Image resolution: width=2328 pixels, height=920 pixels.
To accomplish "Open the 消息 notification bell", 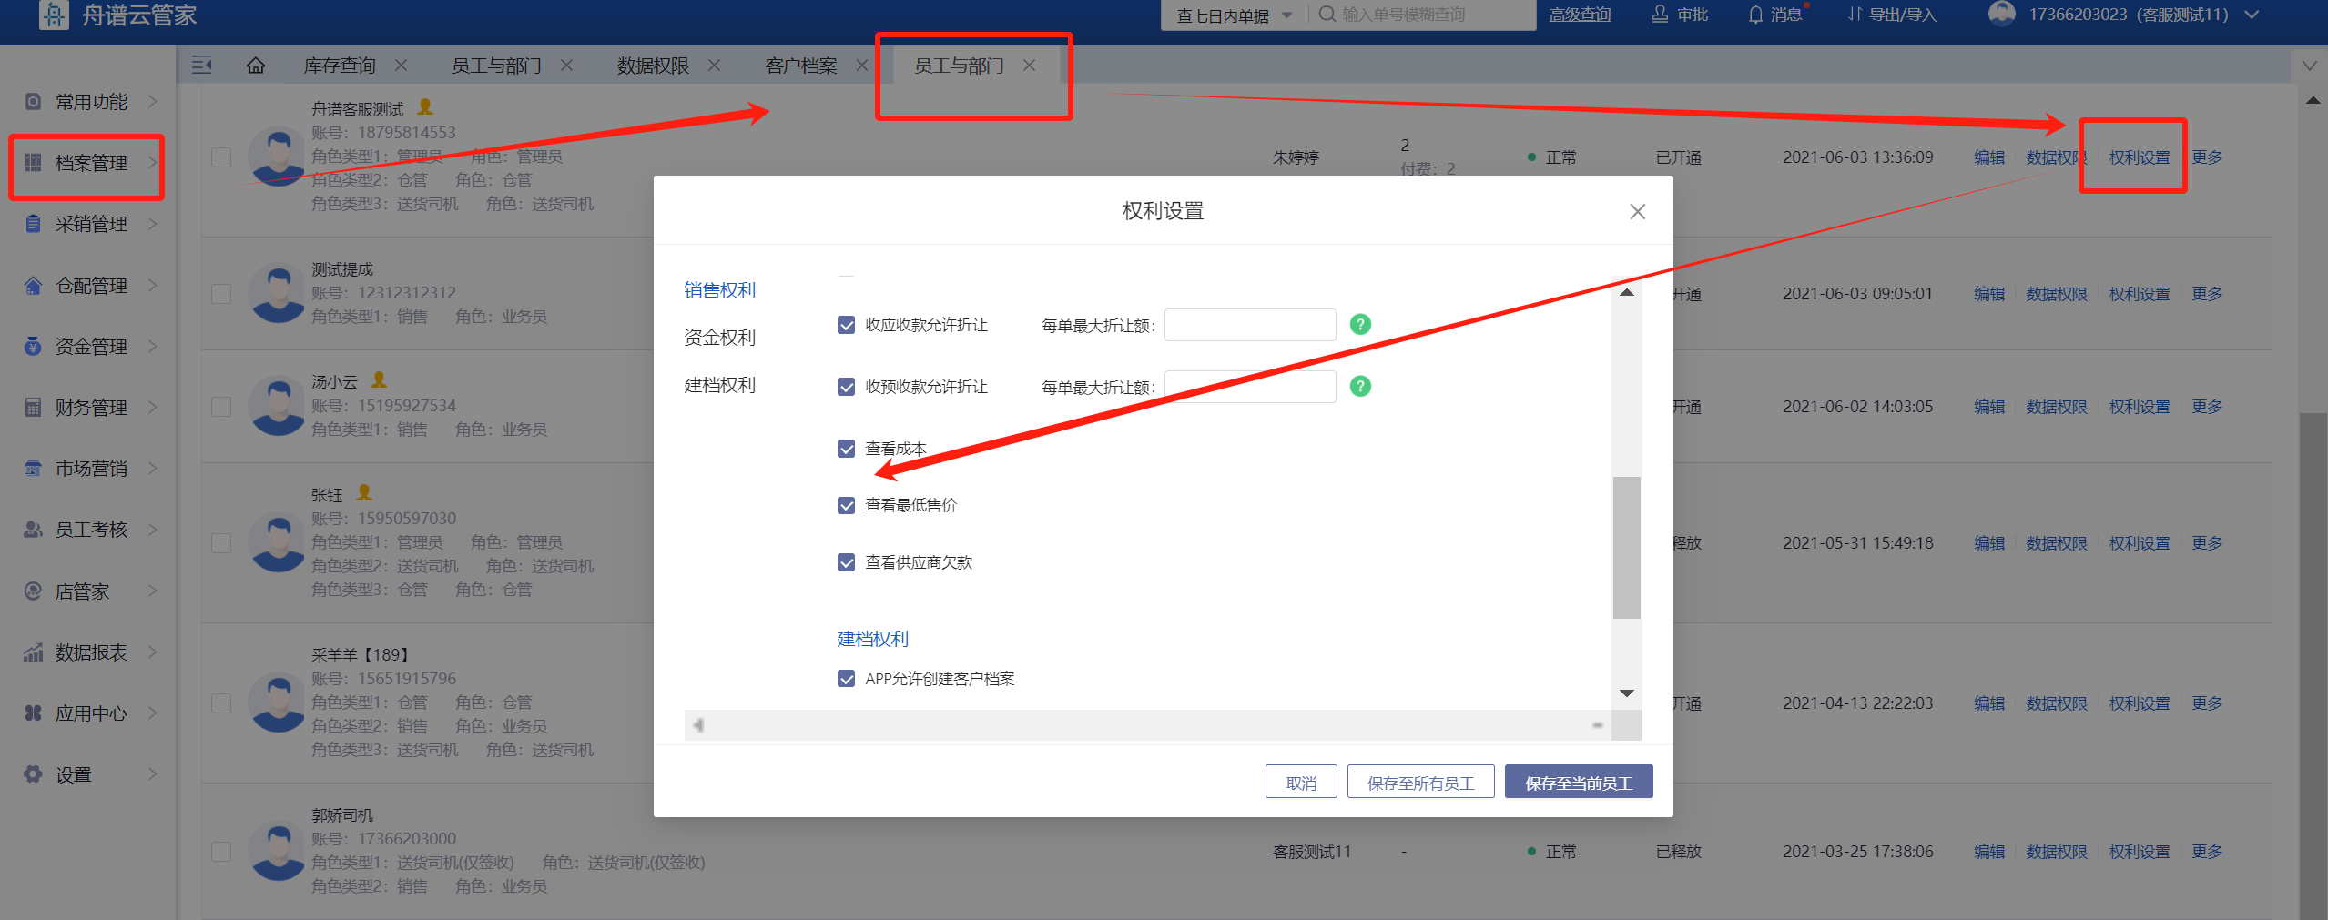I will pos(1774,15).
